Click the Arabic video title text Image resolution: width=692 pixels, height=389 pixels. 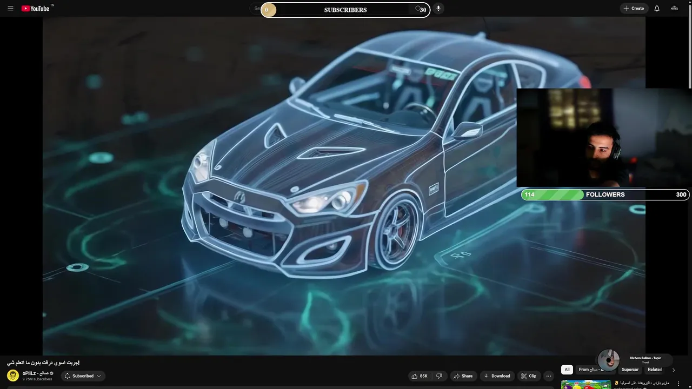43,363
